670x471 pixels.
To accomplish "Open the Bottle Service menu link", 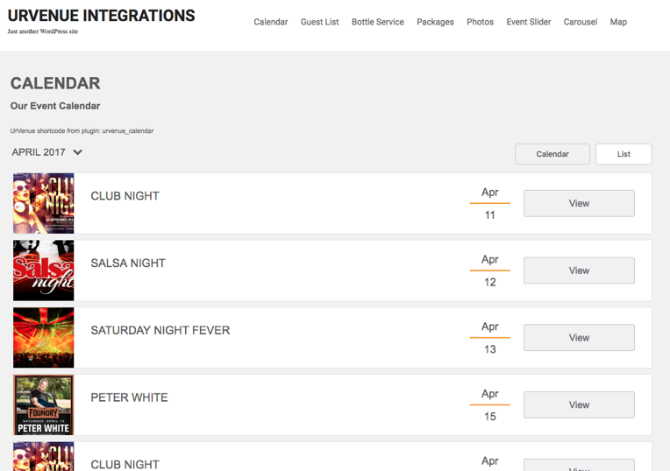I will coord(377,22).
